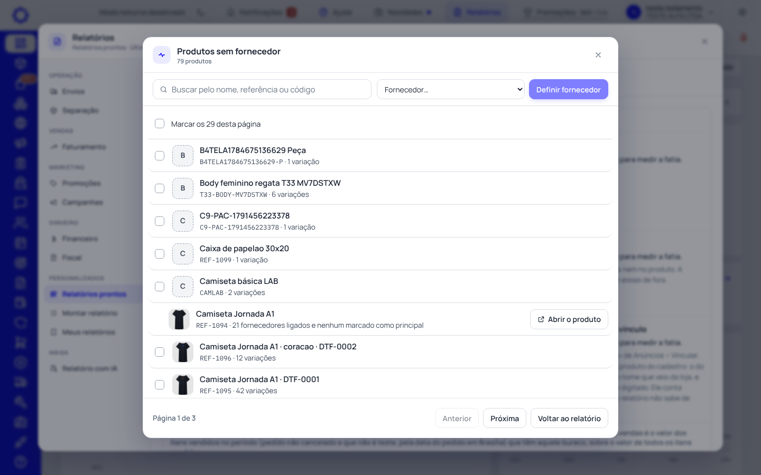Image resolution: width=761 pixels, height=475 pixels.
Task: Click the B4TELA1784675136629-P reference code
Action: tap(242, 162)
